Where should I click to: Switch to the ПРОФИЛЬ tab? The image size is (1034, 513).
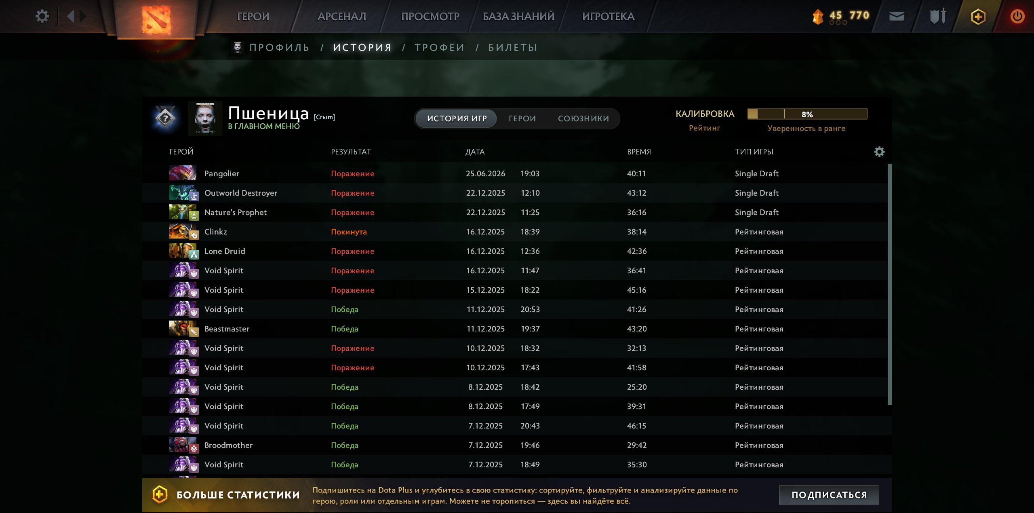(279, 47)
